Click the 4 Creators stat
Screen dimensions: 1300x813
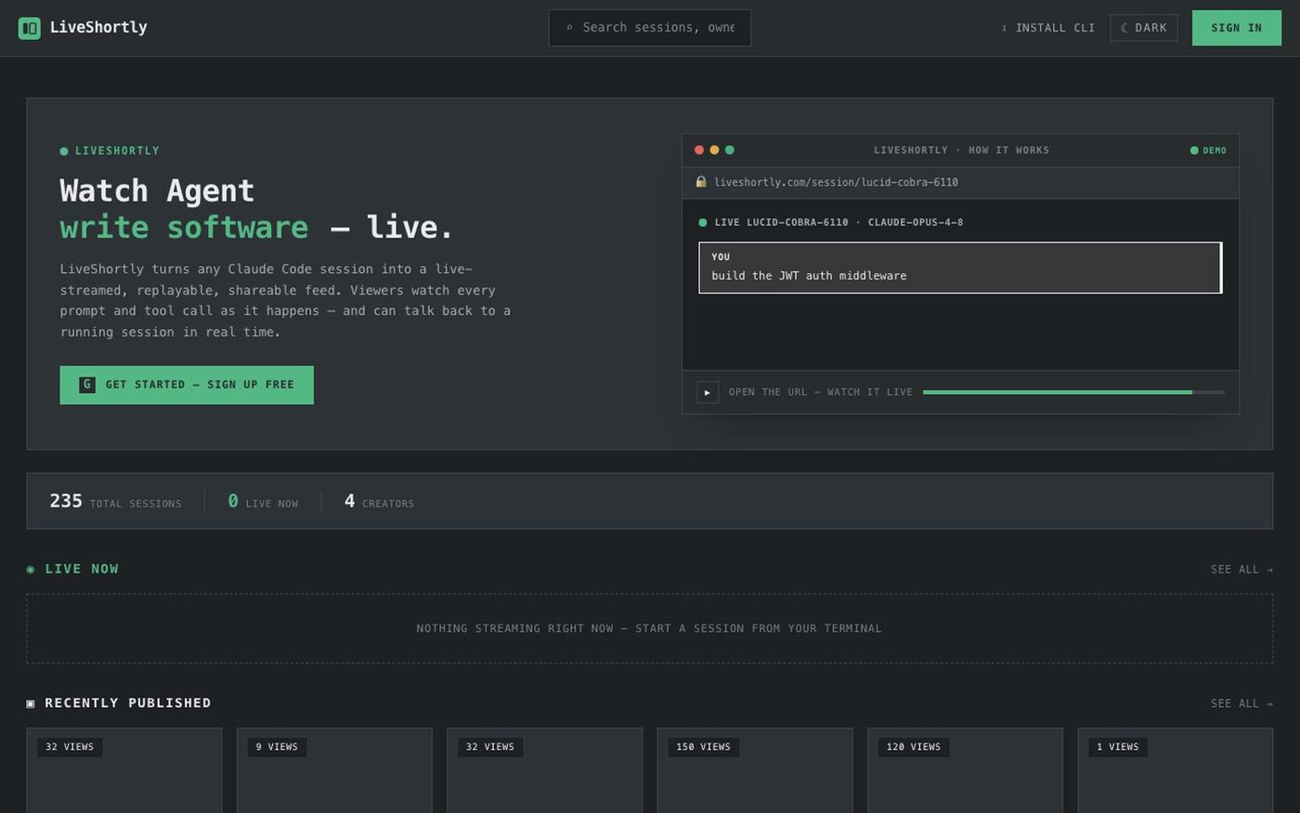point(379,502)
